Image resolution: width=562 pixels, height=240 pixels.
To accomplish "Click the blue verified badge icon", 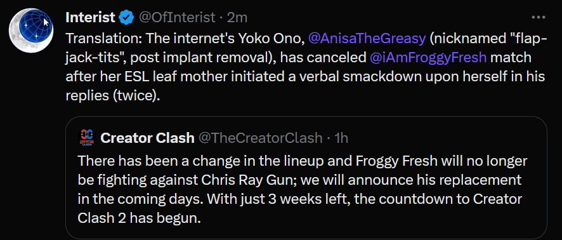I will (x=126, y=17).
